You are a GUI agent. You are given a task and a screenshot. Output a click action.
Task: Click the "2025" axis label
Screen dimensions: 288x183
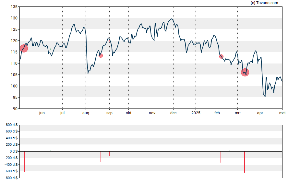(196, 113)
